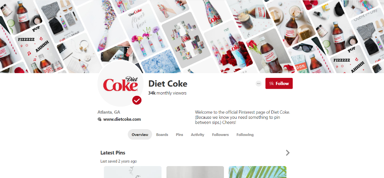Show the Following tab

245,135
